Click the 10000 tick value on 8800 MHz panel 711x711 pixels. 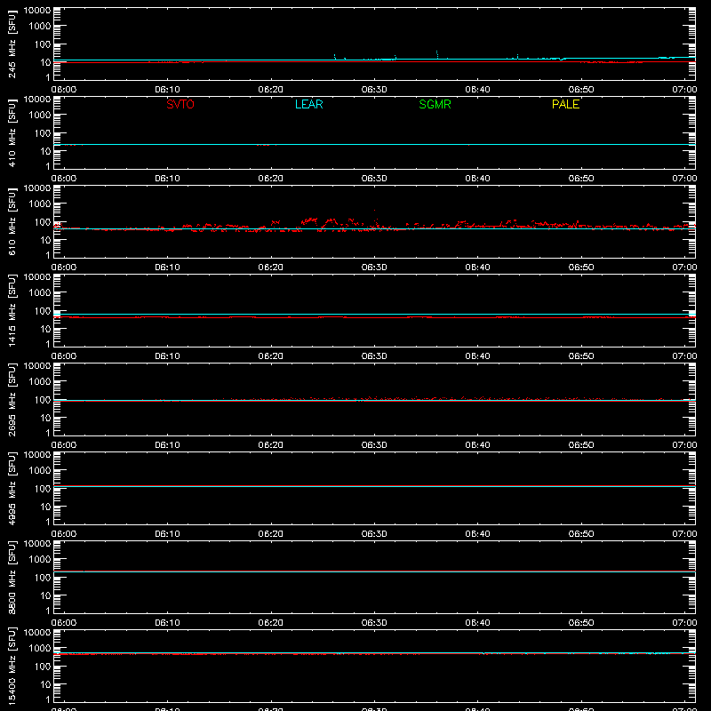37,544
